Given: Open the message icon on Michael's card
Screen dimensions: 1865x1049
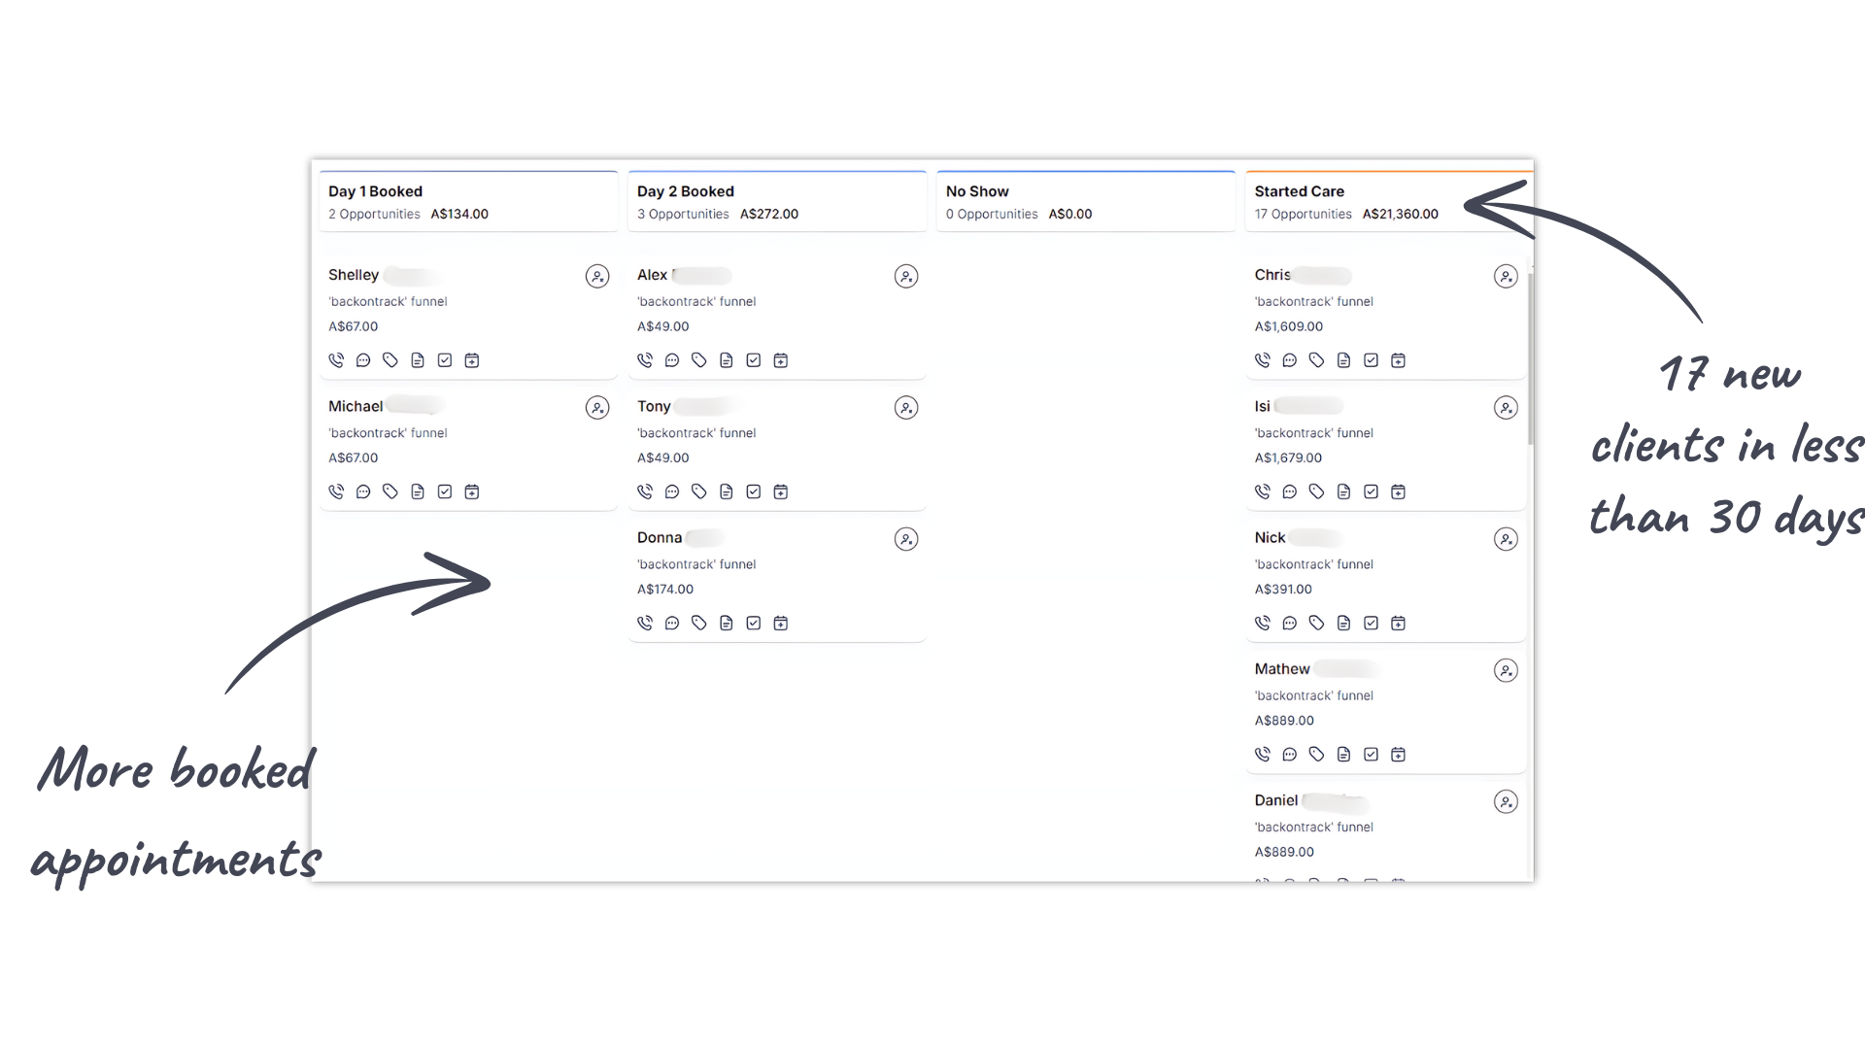Looking at the screenshot, I should 363,491.
